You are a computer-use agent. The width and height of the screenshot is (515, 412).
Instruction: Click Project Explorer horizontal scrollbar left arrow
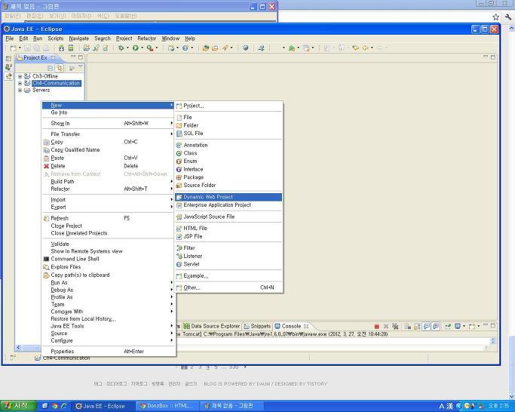click(x=18, y=348)
